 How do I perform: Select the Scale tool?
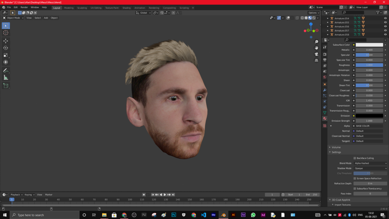coord(6,55)
